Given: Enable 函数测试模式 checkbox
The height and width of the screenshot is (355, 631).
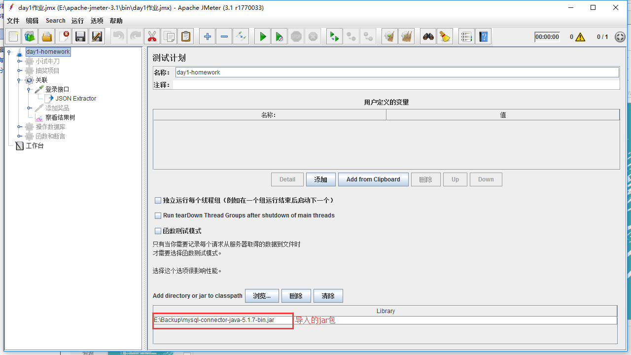Looking at the screenshot, I should click(158, 231).
